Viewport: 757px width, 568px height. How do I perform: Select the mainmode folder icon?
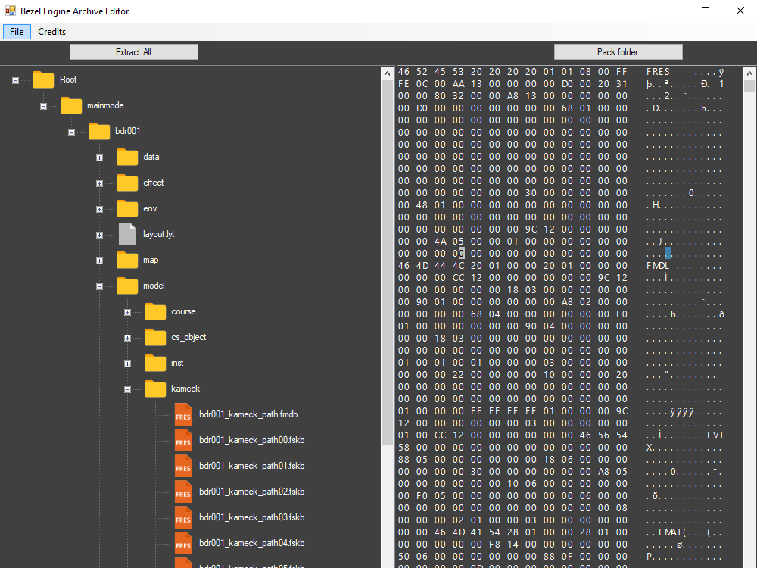point(71,105)
